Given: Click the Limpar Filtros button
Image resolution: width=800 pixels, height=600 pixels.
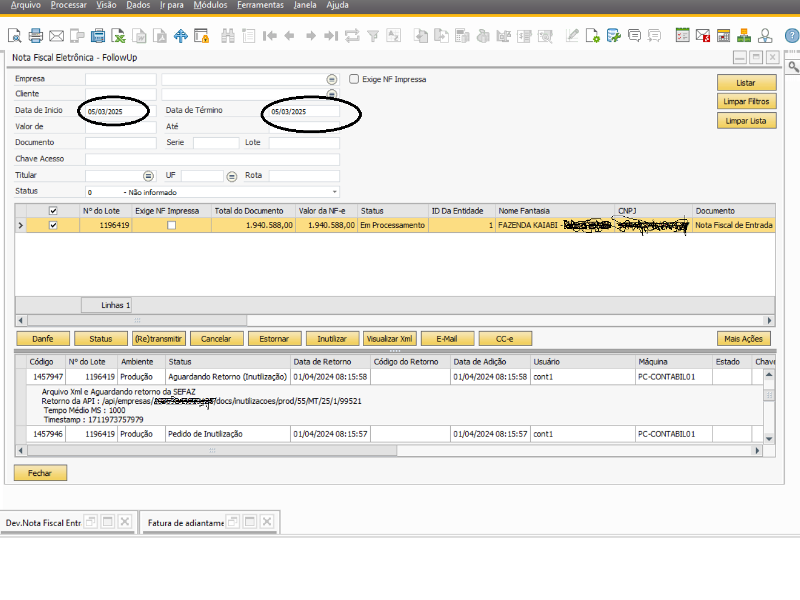Looking at the screenshot, I should (746, 101).
